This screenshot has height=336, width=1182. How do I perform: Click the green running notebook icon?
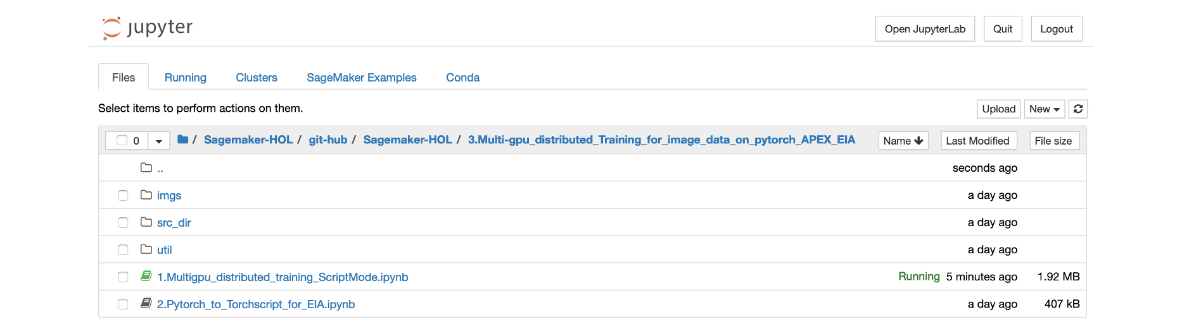146,276
